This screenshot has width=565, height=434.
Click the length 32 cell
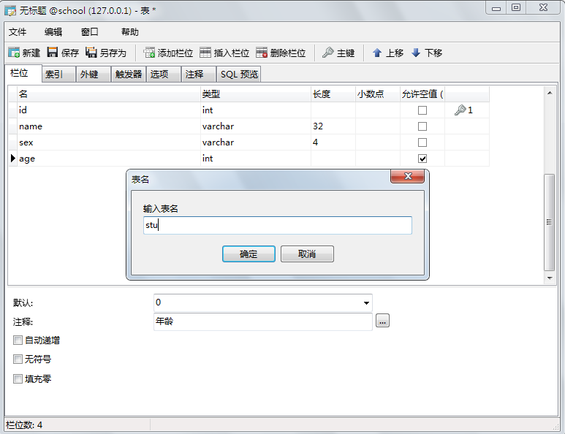[x=333, y=126]
